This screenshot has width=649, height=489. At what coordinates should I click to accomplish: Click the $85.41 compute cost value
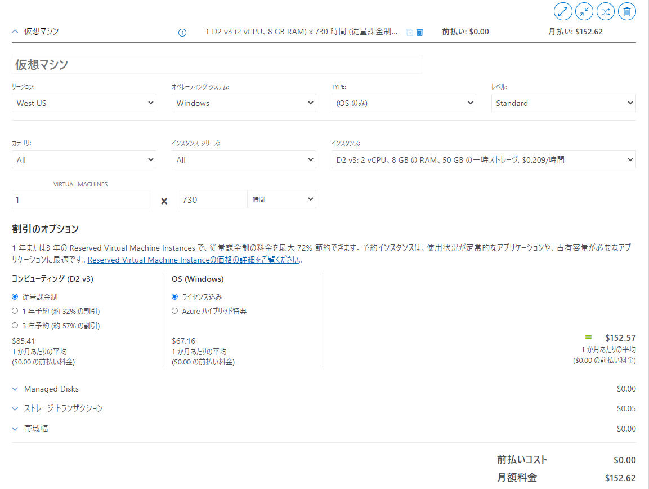coord(24,341)
